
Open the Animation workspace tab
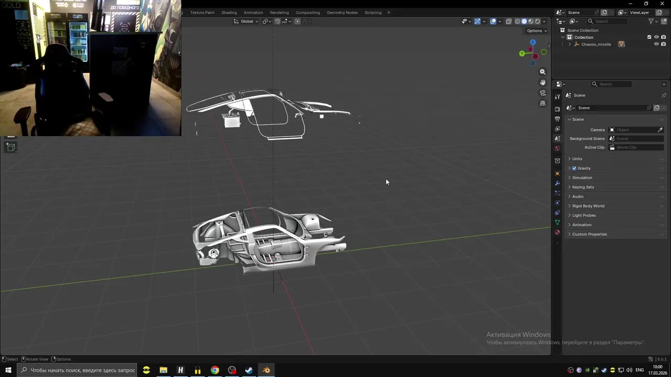click(253, 13)
